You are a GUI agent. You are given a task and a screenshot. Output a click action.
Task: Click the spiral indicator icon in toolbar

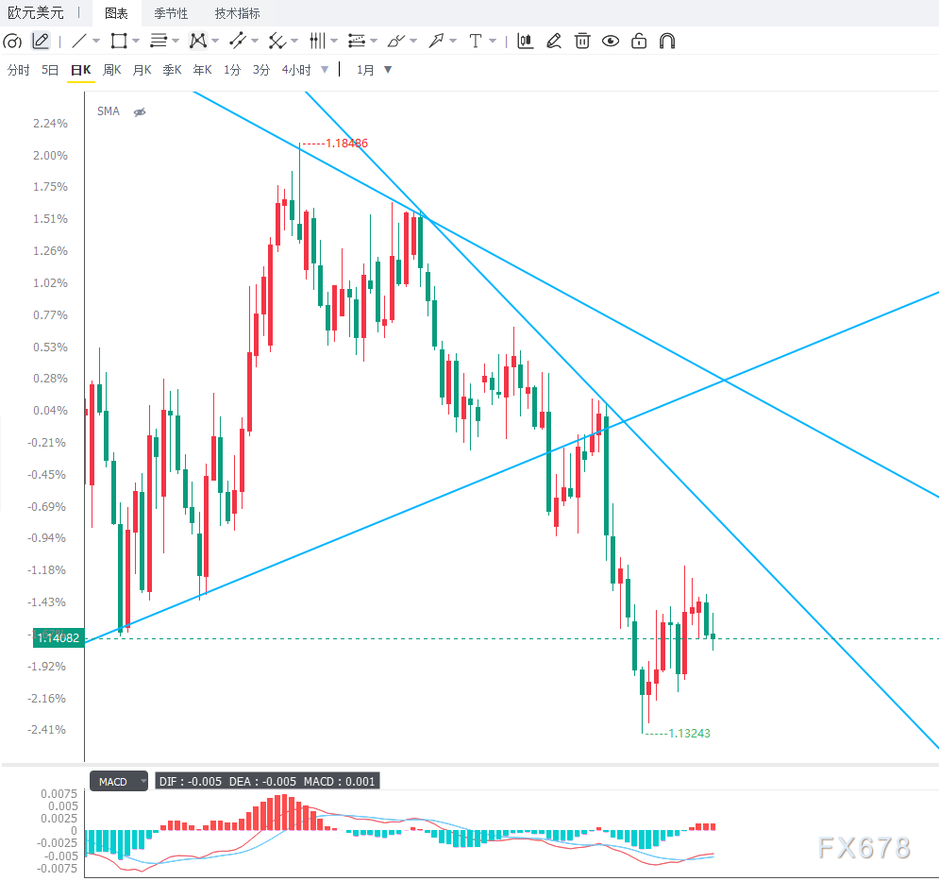click(12, 42)
